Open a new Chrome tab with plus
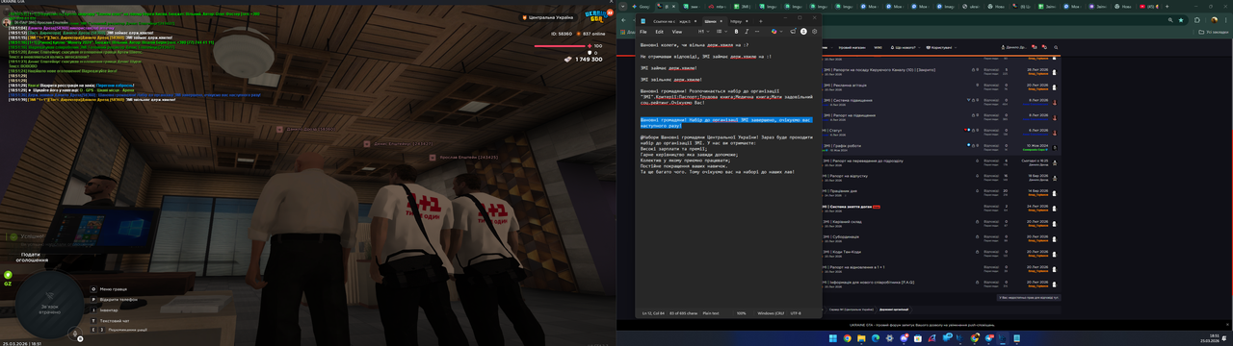Viewport: 1233px width, 346px height. [1167, 6]
